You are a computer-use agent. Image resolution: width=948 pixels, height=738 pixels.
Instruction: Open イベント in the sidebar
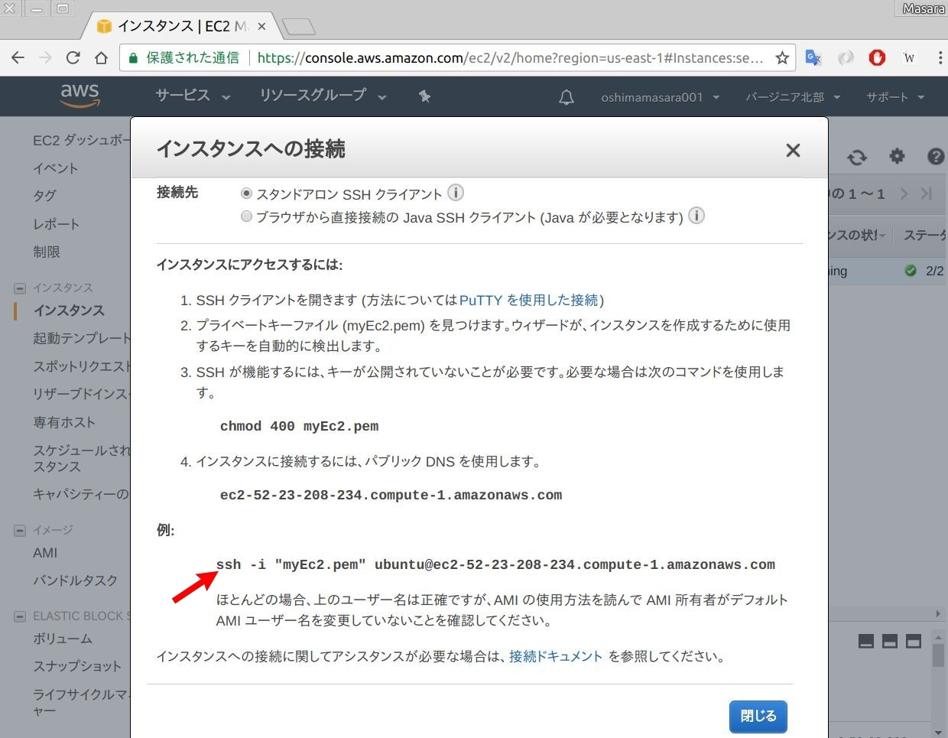pos(56,168)
